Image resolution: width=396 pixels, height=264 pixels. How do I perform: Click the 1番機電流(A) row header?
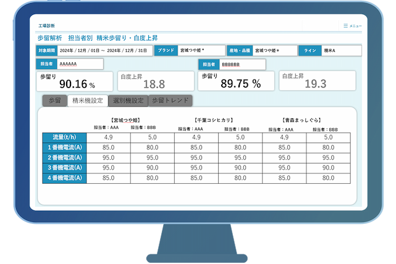(x=64, y=147)
